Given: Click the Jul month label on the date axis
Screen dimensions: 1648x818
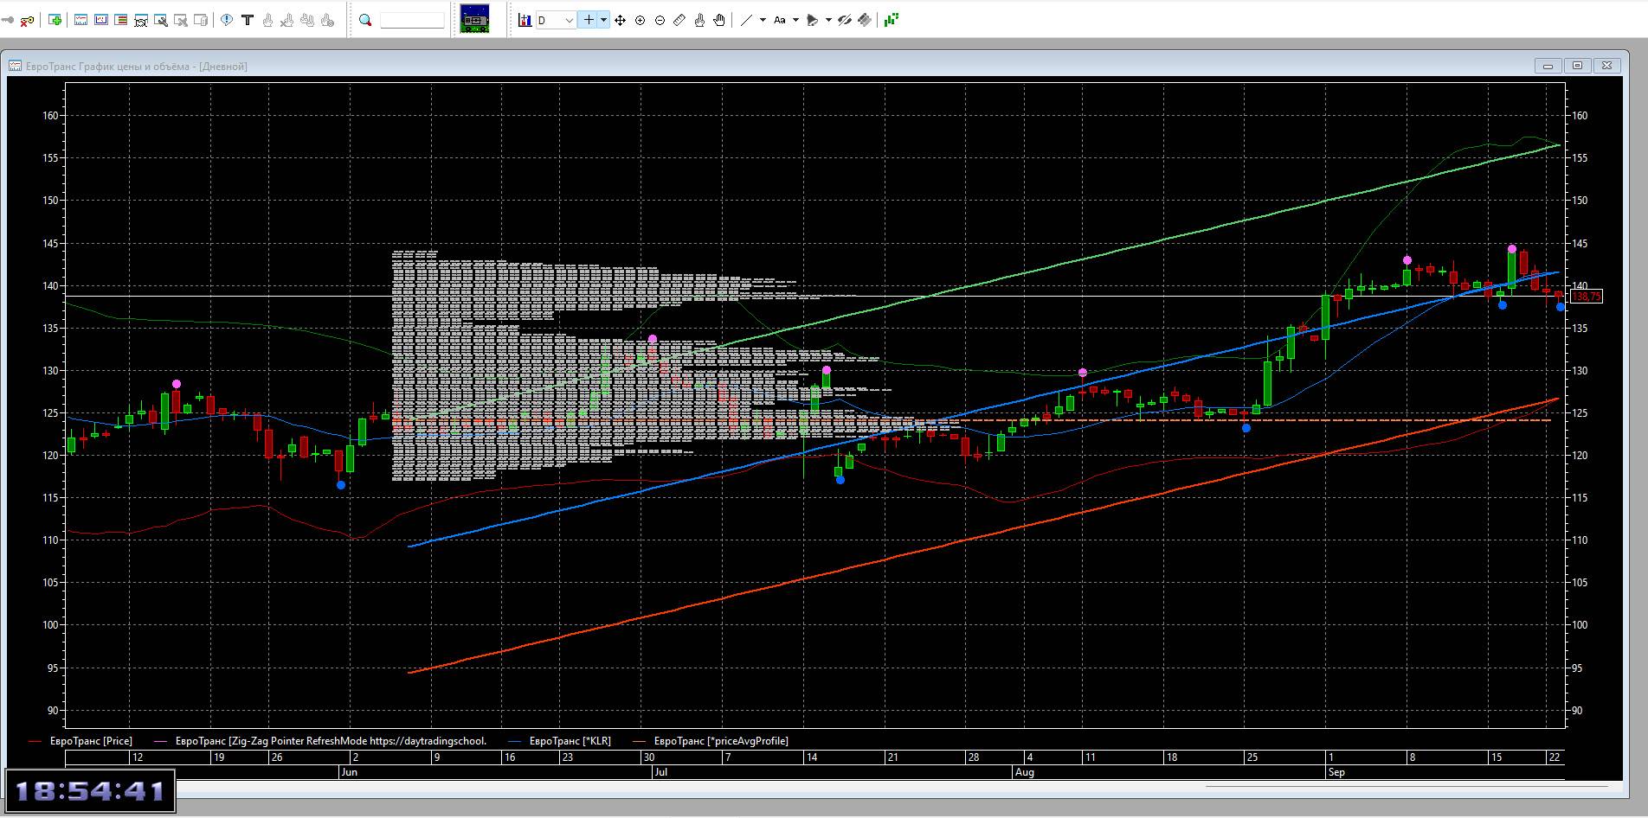Looking at the screenshot, I should coord(661,772).
